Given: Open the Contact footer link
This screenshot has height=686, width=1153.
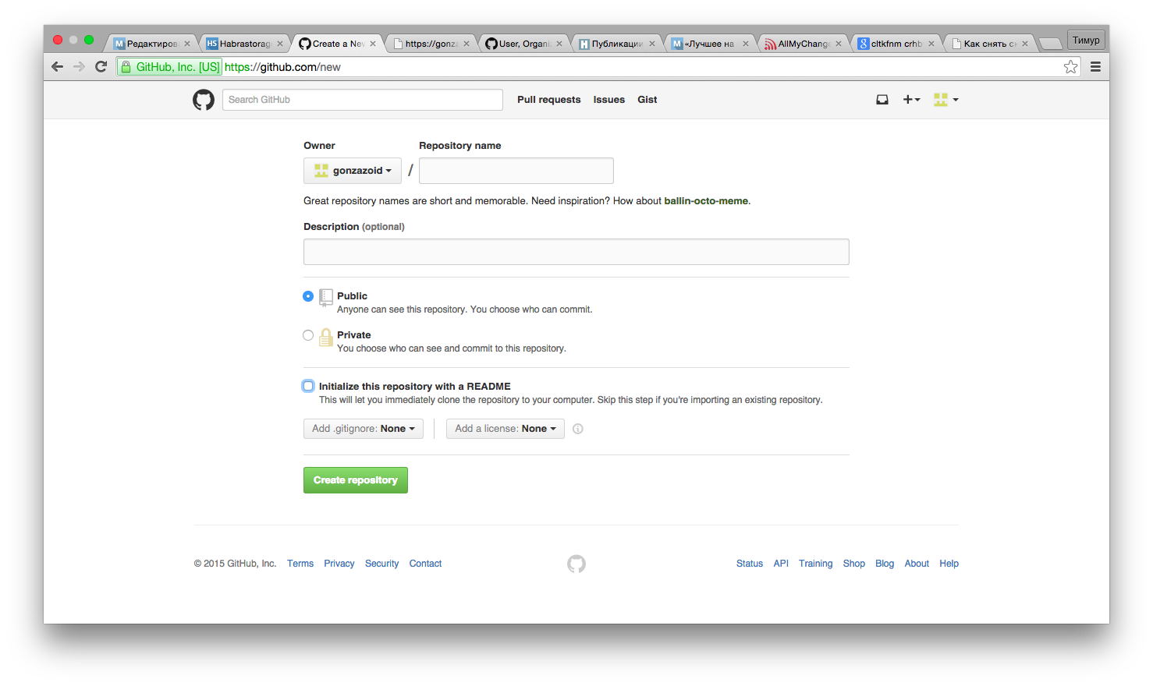Looking at the screenshot, I should 425,564.
